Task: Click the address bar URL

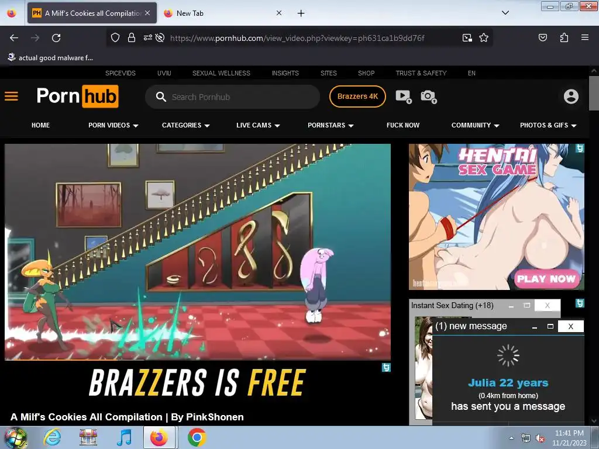Action: (297, 38)
